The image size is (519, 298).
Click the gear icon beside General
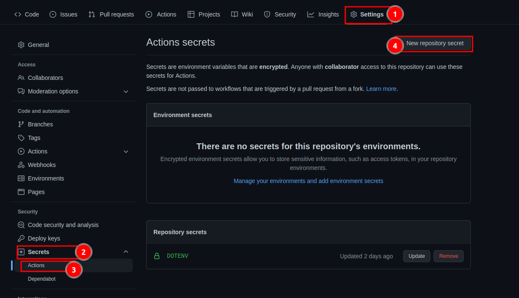pyautogui.click(x=21, y=45)
